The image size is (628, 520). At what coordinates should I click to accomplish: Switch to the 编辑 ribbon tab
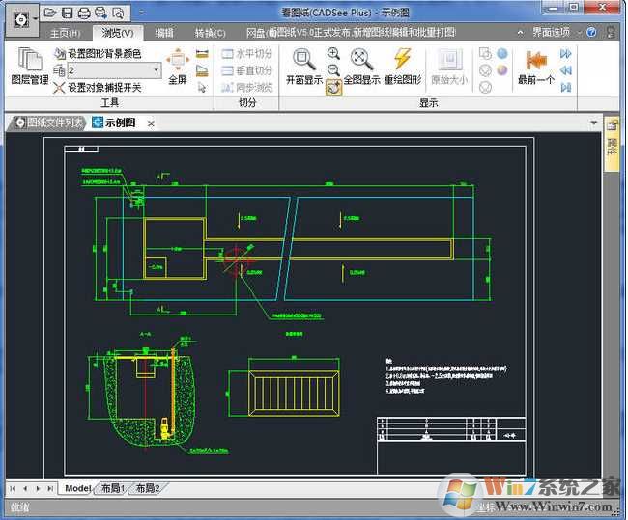tap(165, 33)
